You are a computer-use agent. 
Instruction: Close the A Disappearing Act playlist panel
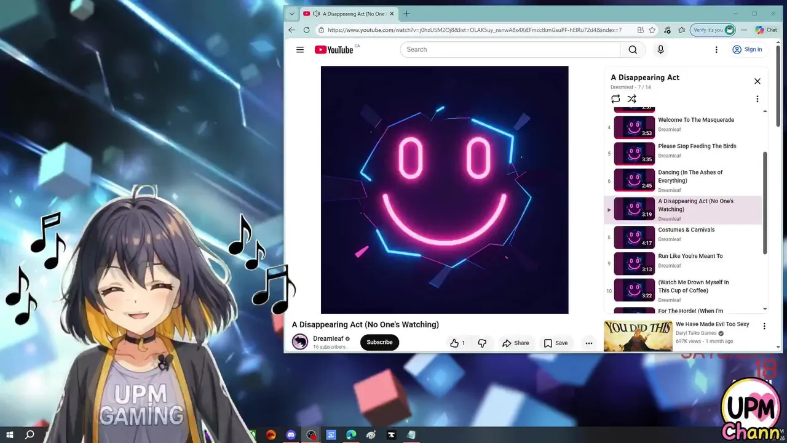(757, 81)
